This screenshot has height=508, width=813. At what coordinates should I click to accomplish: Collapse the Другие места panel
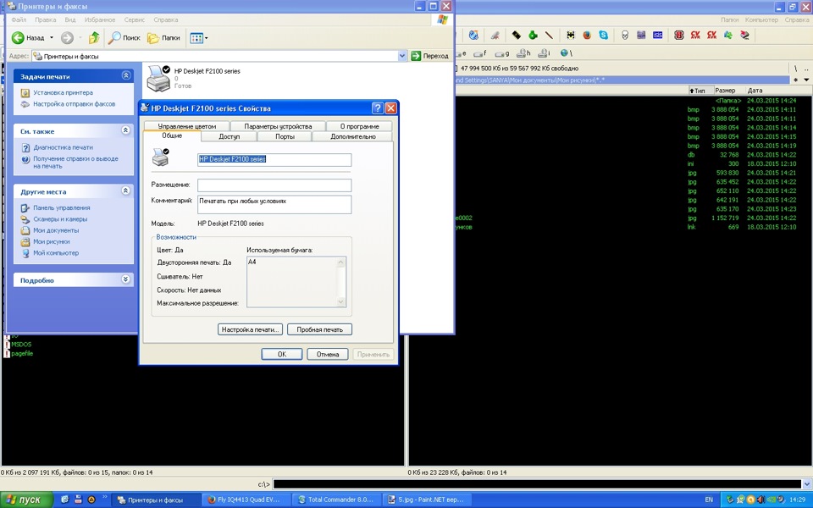click(x=126, y=190)
